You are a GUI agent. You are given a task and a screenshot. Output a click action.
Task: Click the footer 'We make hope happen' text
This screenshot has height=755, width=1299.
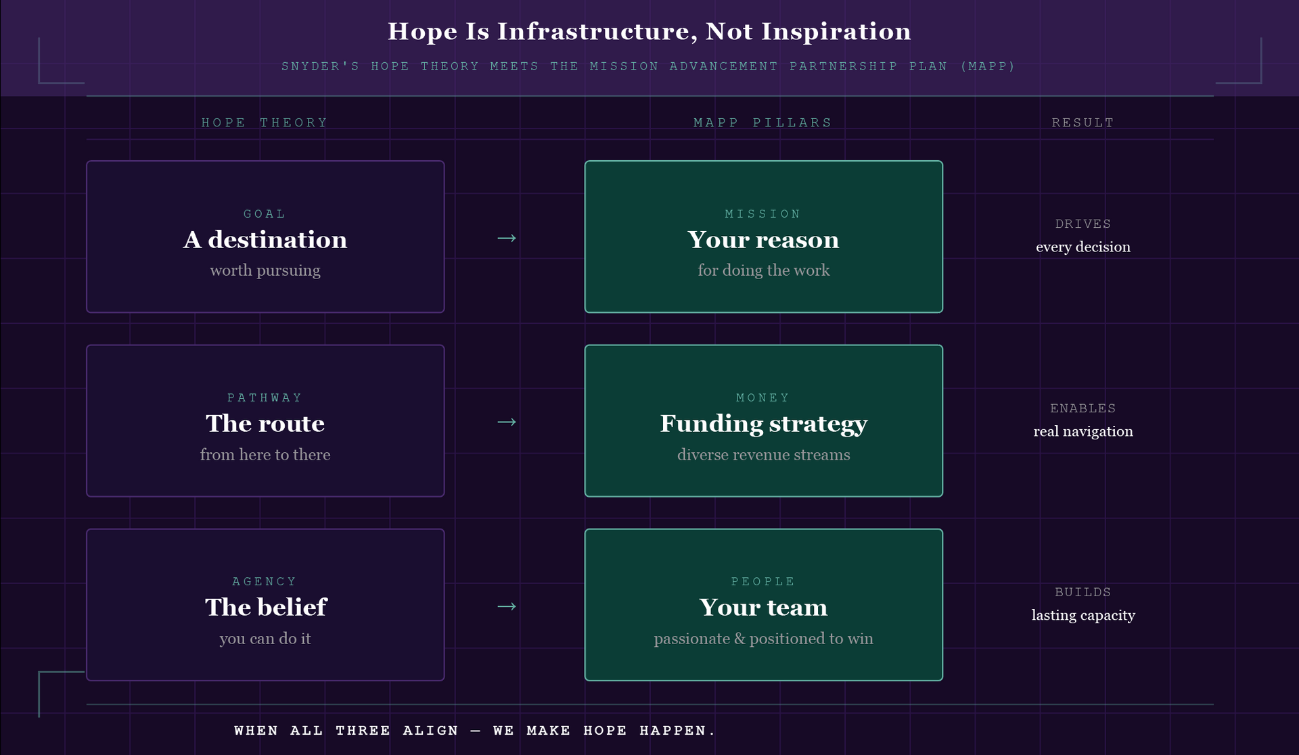[x=474, y=731]
